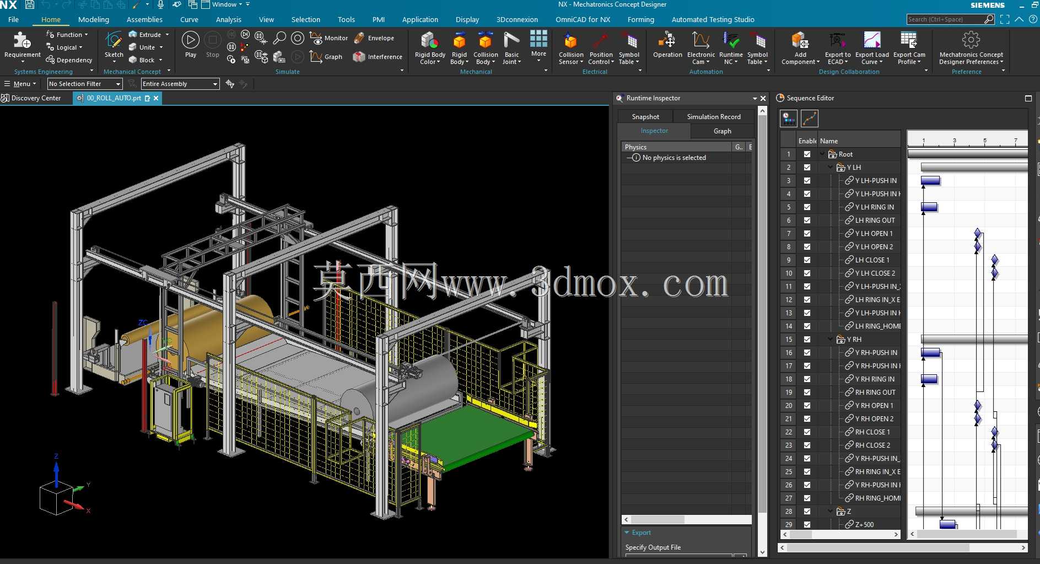Open the File menu

click(13, 19)
